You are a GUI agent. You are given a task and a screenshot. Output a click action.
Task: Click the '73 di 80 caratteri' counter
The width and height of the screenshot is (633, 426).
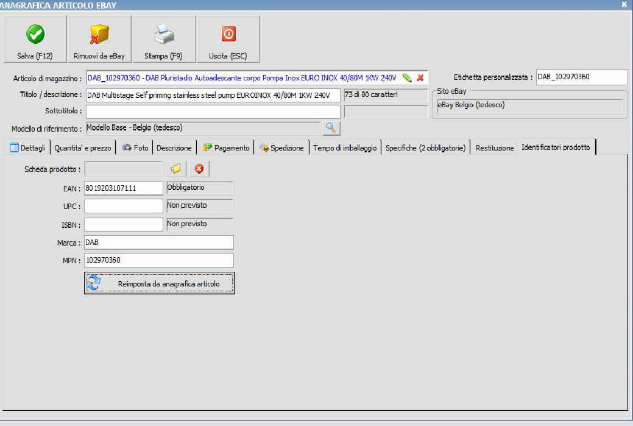pyautogui.click(x=386, y=95)
